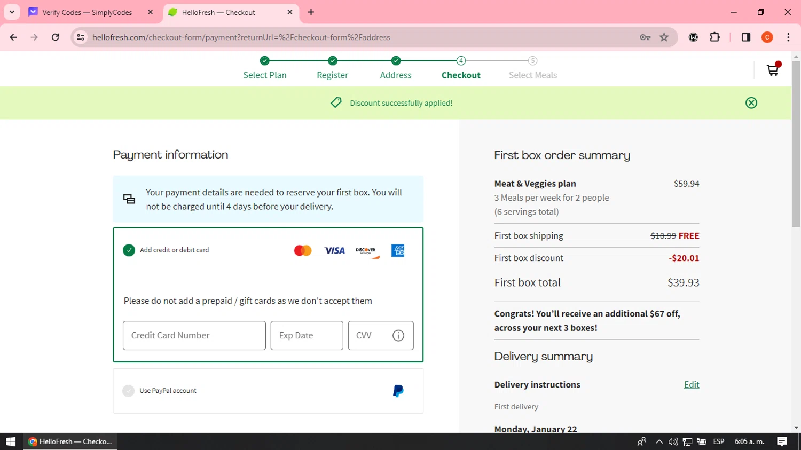
Task: Click the PayPal logo icon
Action: [398, 391]
